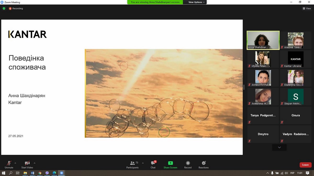Open the View Options dropdown
This screenshot has width=314, height=176.
pyautogui.click(x=197, y=2)
